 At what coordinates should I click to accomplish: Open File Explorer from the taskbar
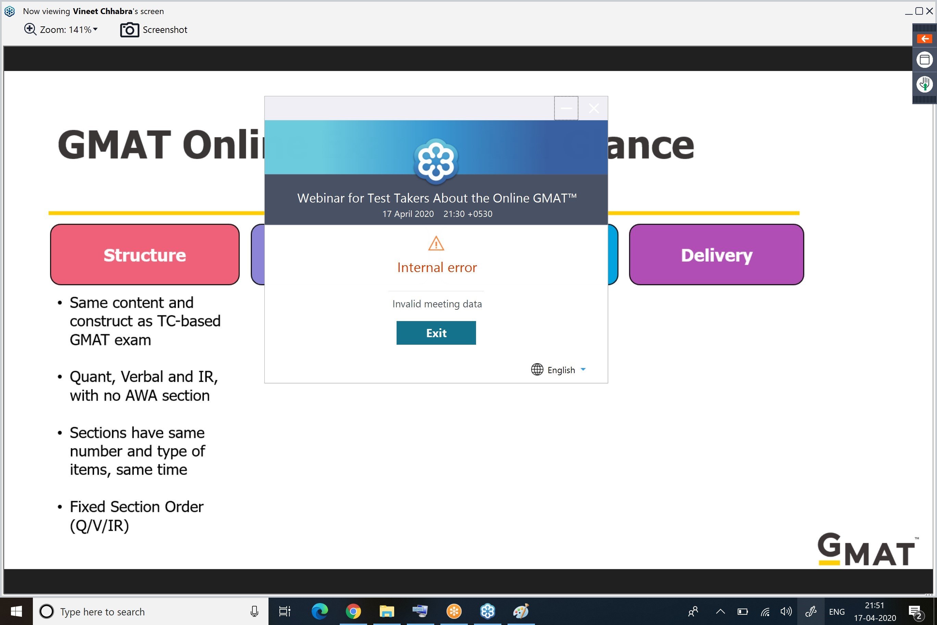point(386,611)
